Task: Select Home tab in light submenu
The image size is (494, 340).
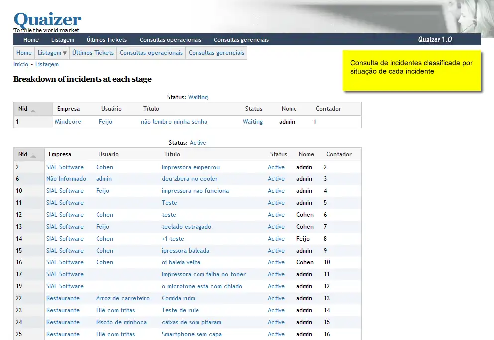Action: point(24,53)
